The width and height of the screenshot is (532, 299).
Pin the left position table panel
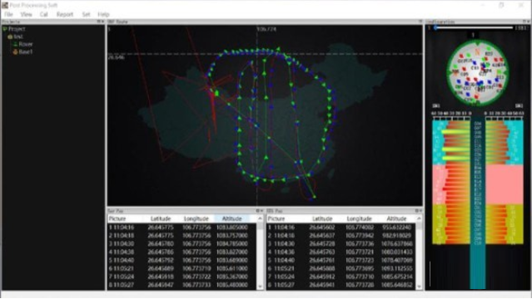[x=257, y=211]
